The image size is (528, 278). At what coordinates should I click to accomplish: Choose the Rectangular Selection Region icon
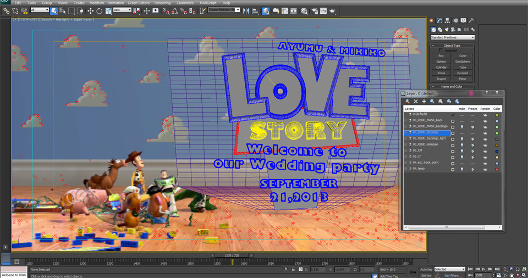(71, 11)
